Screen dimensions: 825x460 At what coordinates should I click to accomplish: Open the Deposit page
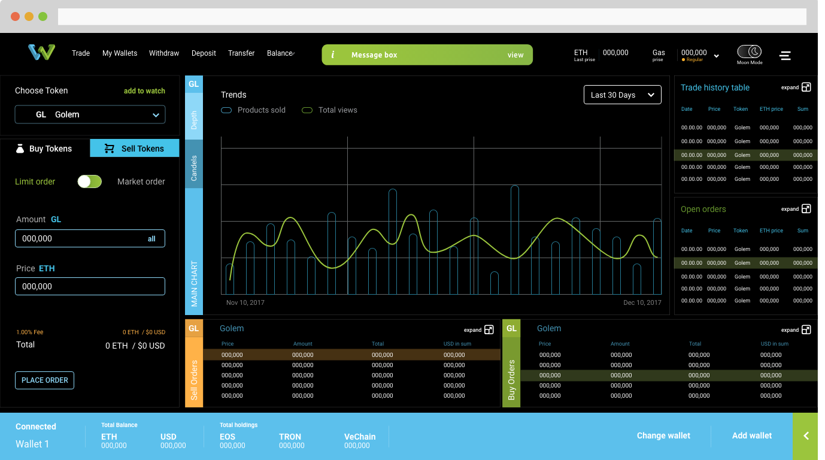[204, 53]
